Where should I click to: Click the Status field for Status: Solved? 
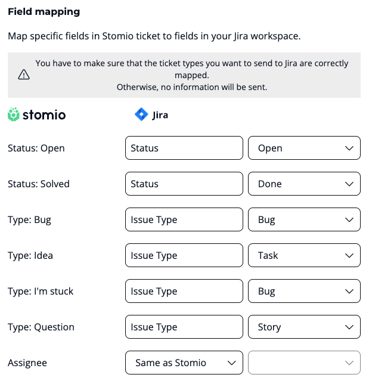coord(184,184)
